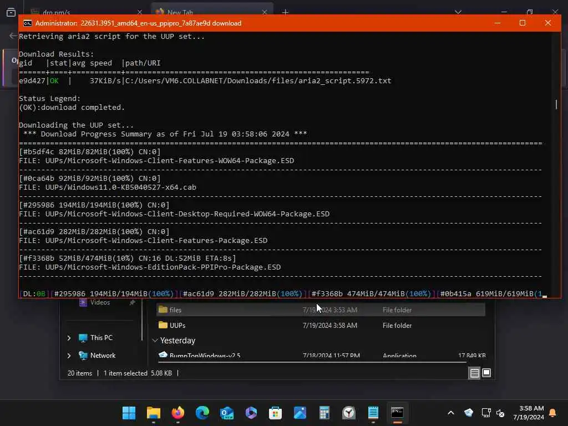Click the 20 items status text

[80, 373]
